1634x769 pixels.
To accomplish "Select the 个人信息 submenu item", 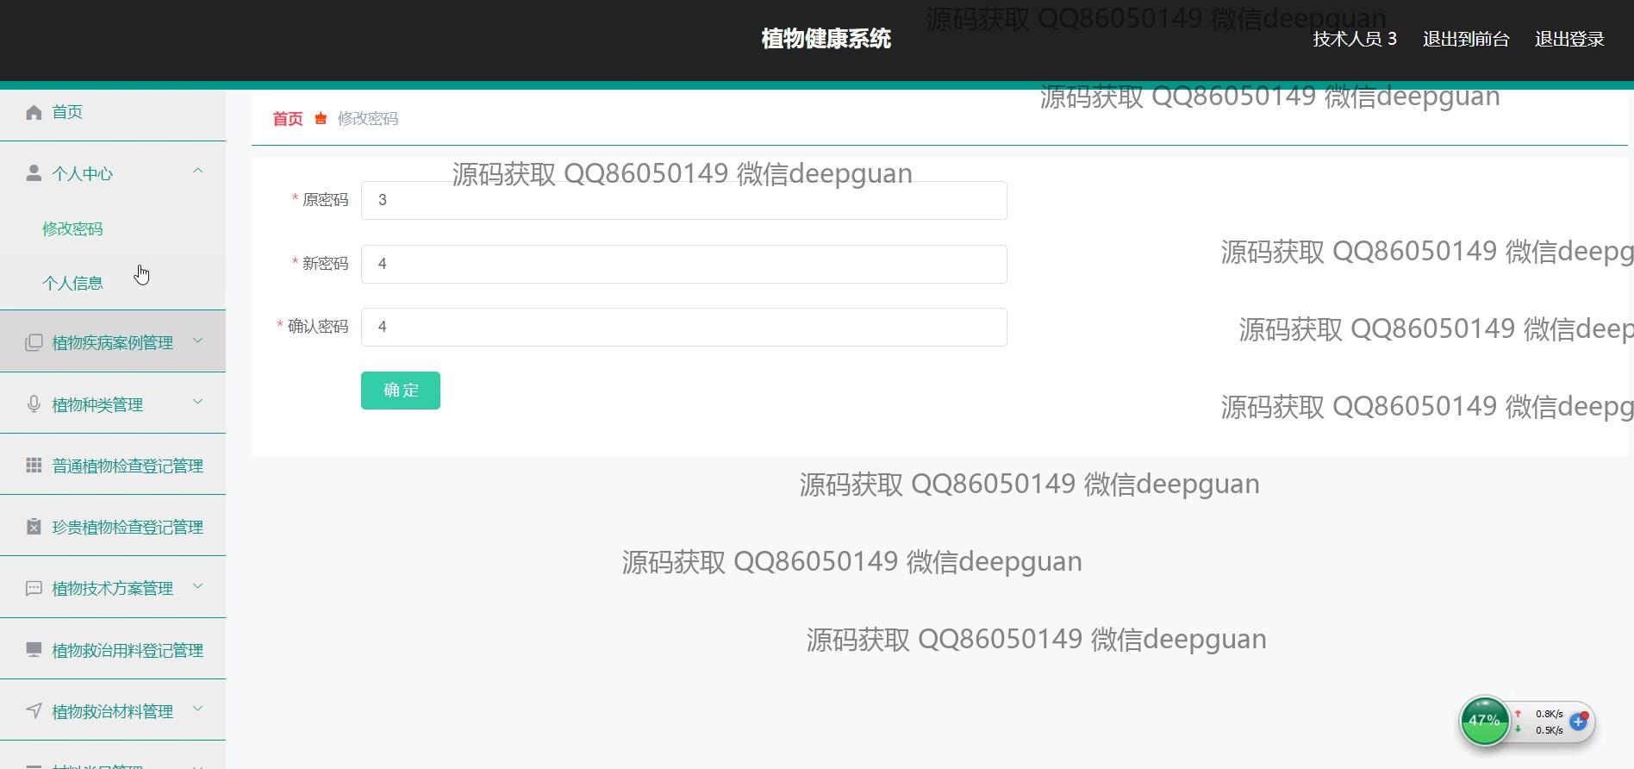I will [113, 283].
